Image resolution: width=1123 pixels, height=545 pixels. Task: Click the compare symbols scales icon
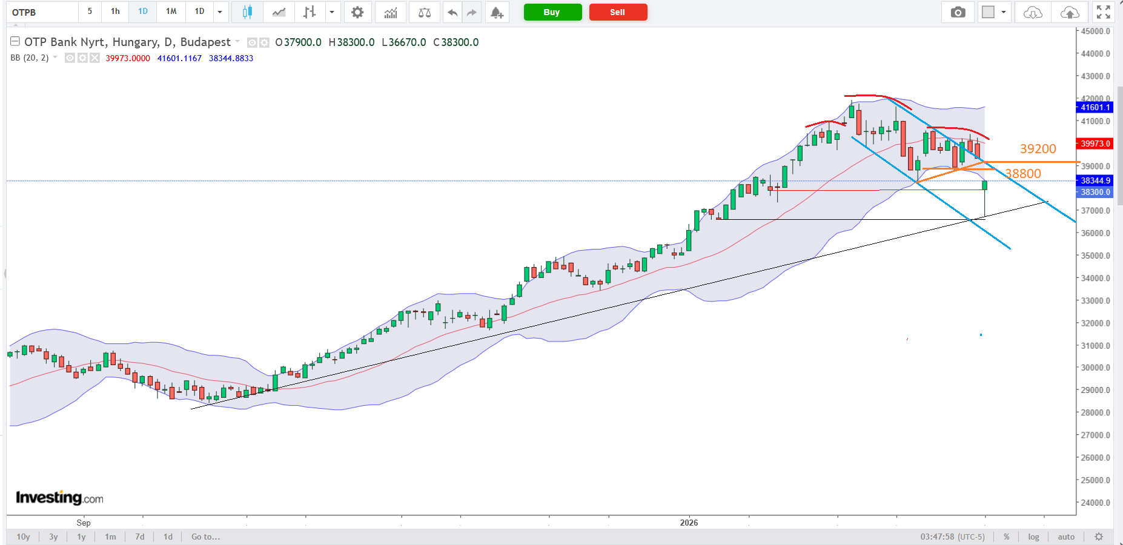[x=425, y=12]
